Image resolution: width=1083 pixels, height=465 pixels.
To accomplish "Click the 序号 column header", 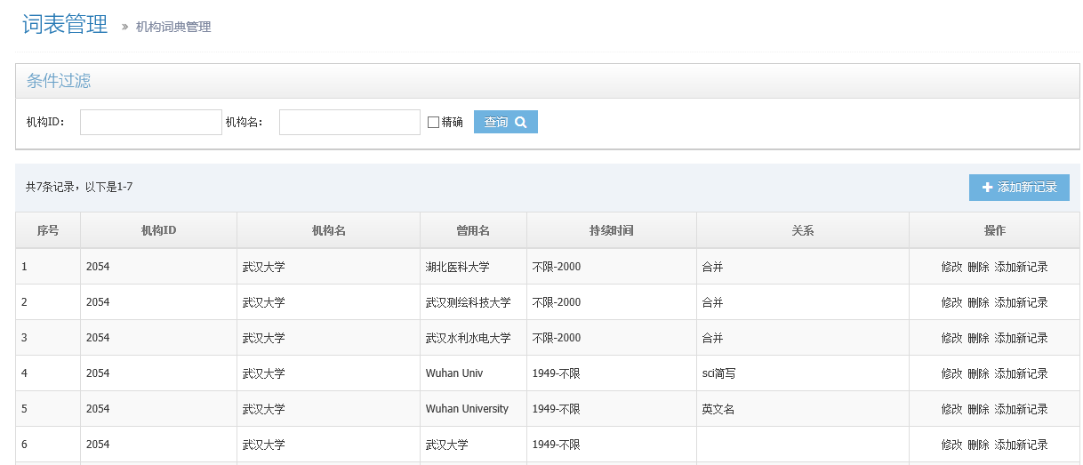I will click(48, 230).
